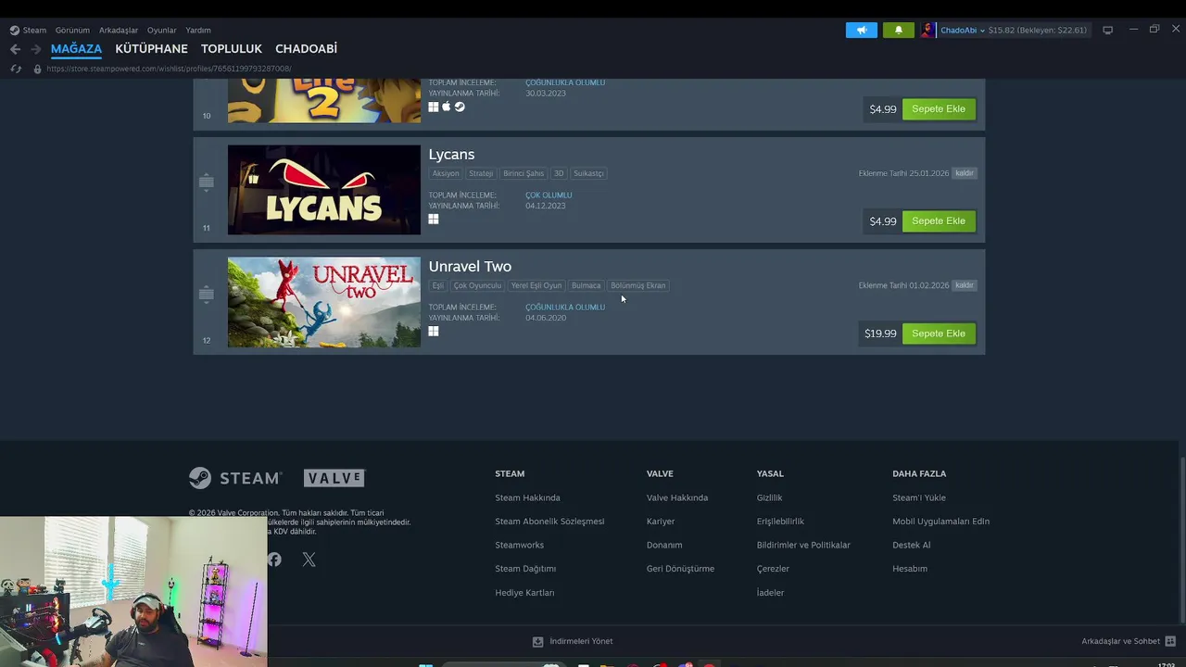
Task: Open the ChadoAbi account dropdown
Action: tap(963, 30)
